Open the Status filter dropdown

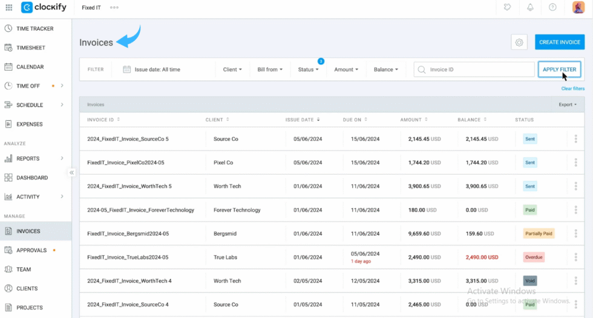pos(308,70)
